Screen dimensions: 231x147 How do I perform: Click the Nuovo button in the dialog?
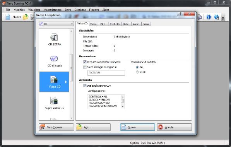pyautogui.click(x=137, y=127)
